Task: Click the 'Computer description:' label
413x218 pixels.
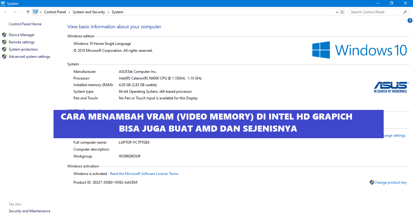Action: tap(91, 149)
